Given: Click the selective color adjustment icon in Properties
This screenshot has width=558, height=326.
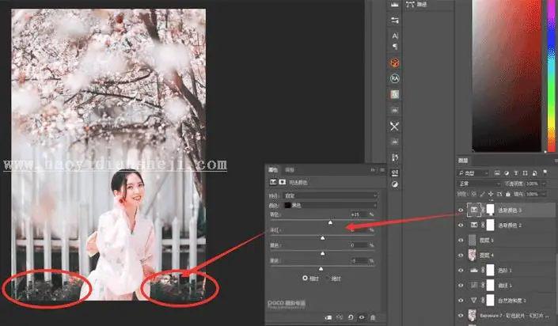Looking at the screenshot, I should 273,182.
